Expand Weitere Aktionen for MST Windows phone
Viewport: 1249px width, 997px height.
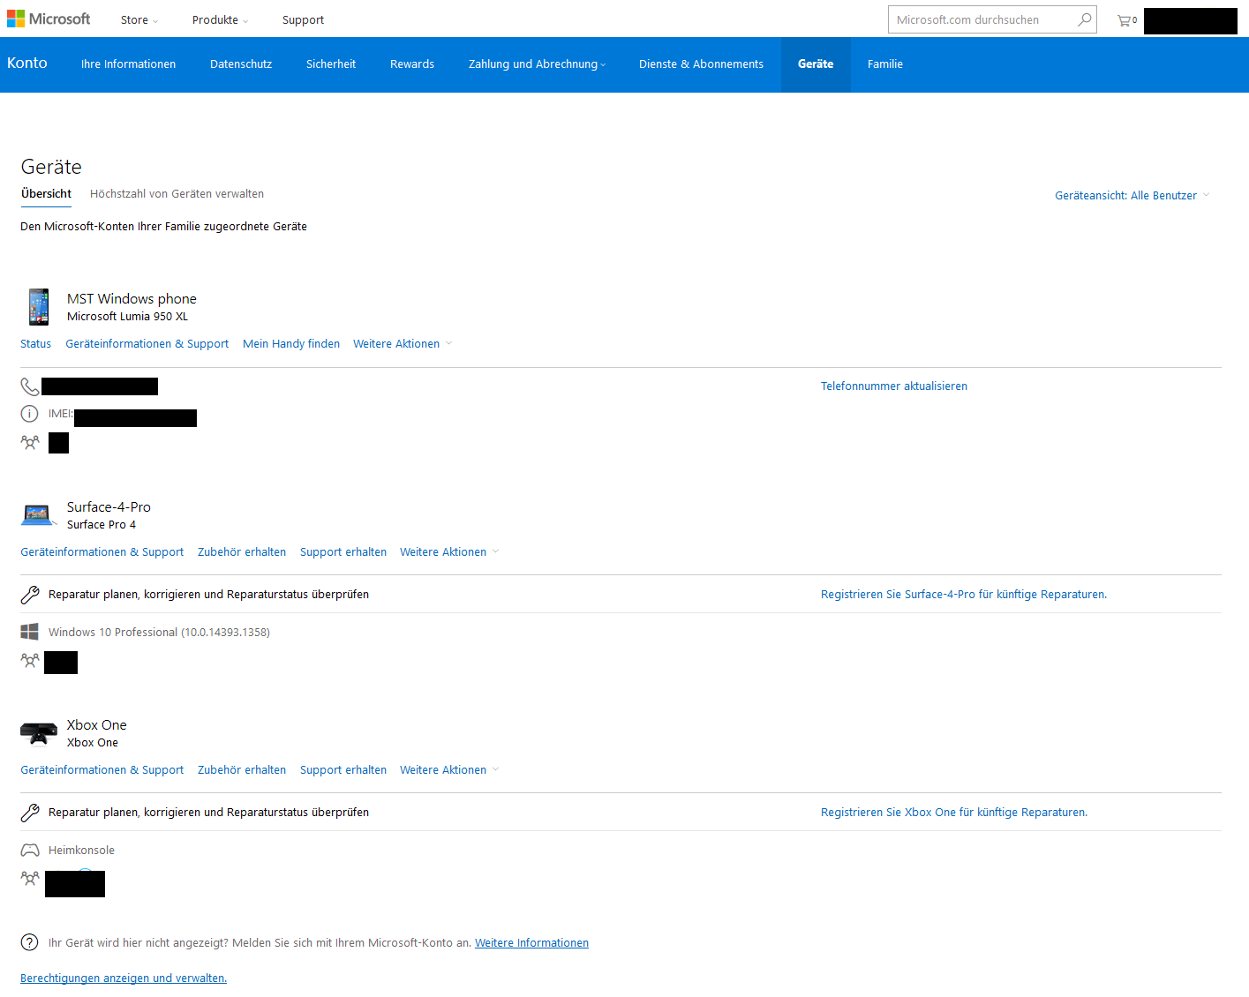coord(403,344)
